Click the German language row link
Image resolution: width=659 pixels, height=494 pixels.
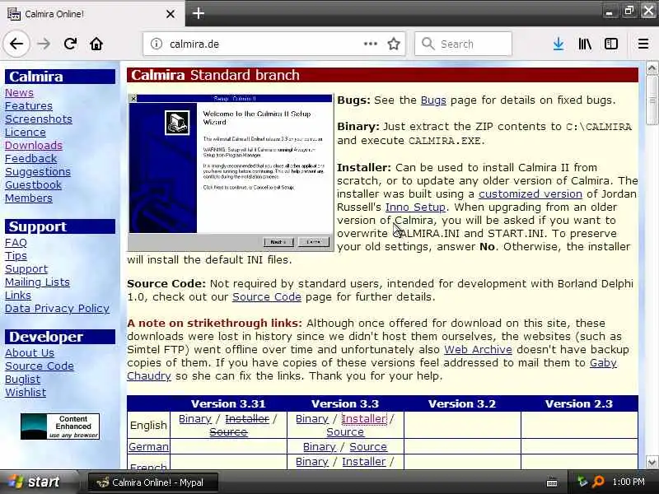click(148, 446)
